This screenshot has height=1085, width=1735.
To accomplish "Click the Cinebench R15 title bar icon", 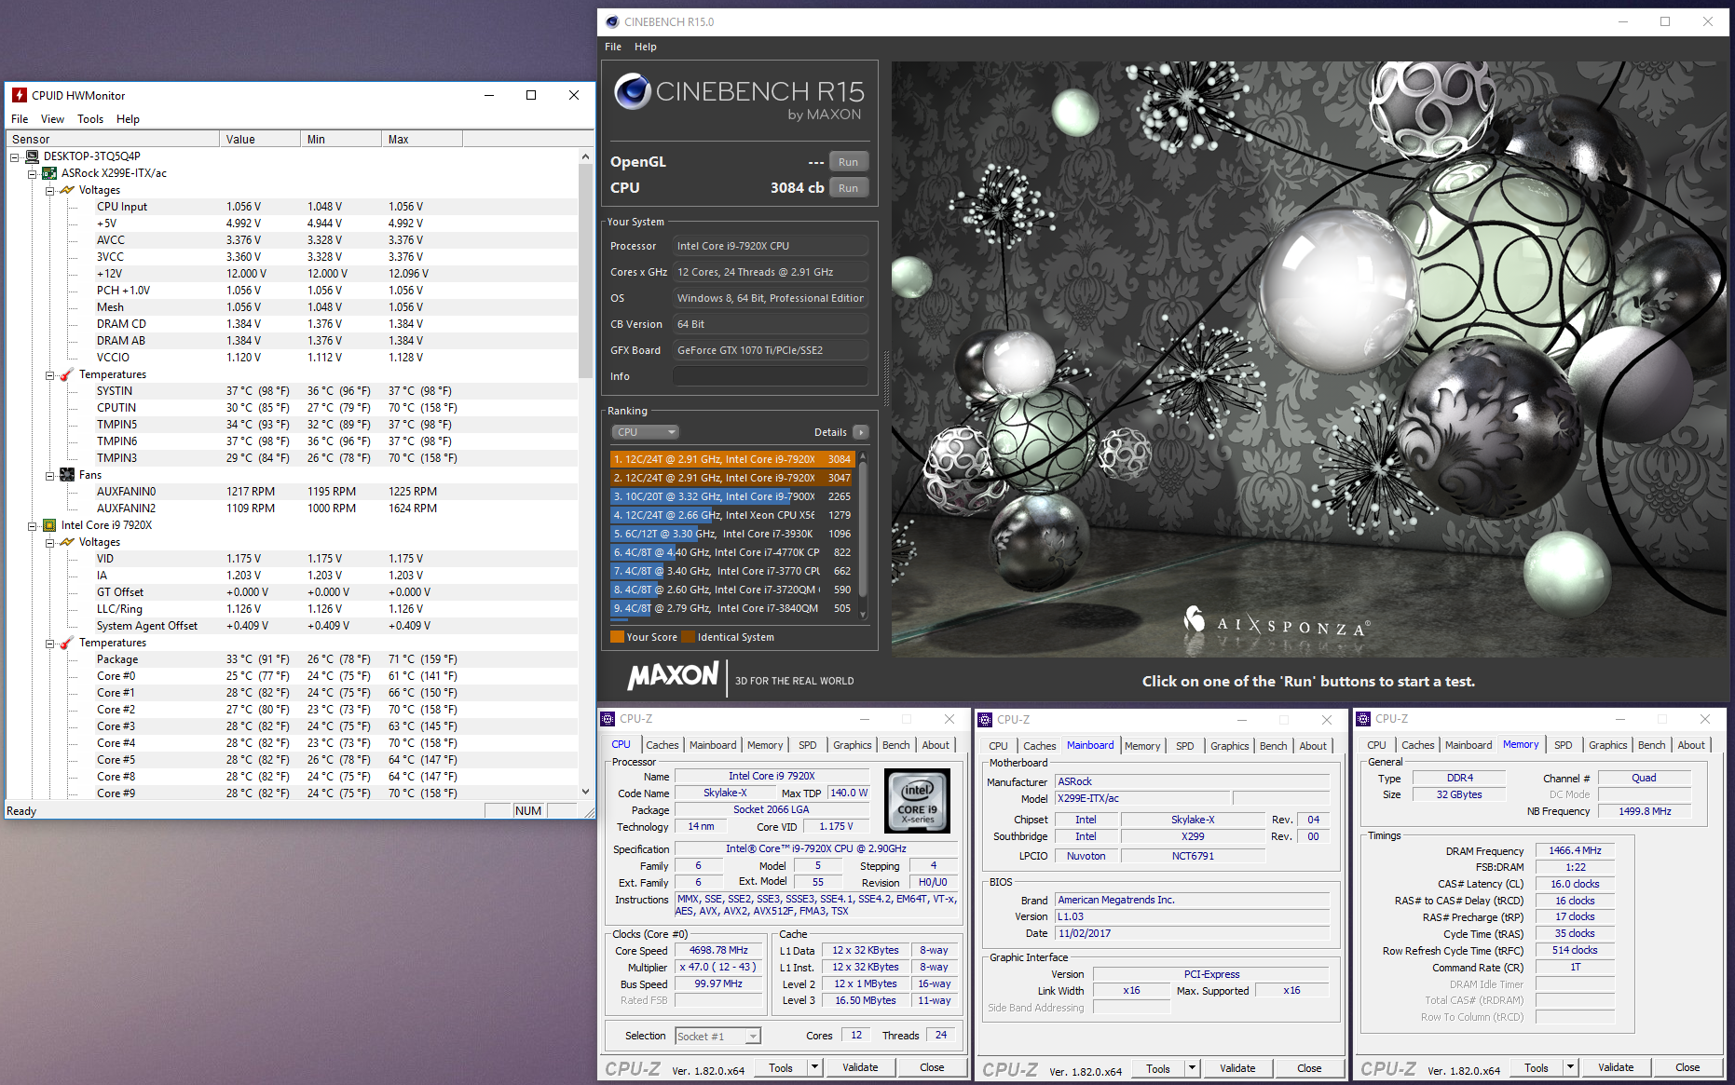I will point(612,21).
